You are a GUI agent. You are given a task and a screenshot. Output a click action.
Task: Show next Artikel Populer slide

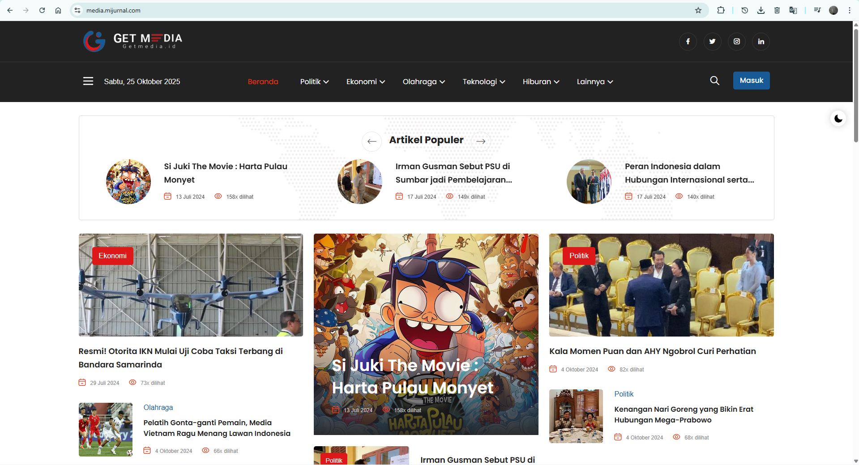[481, 141]
